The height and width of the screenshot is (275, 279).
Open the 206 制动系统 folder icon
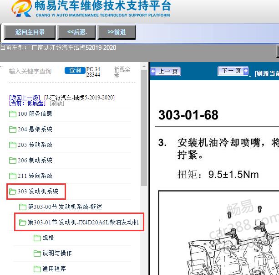[x=13, y=161]
